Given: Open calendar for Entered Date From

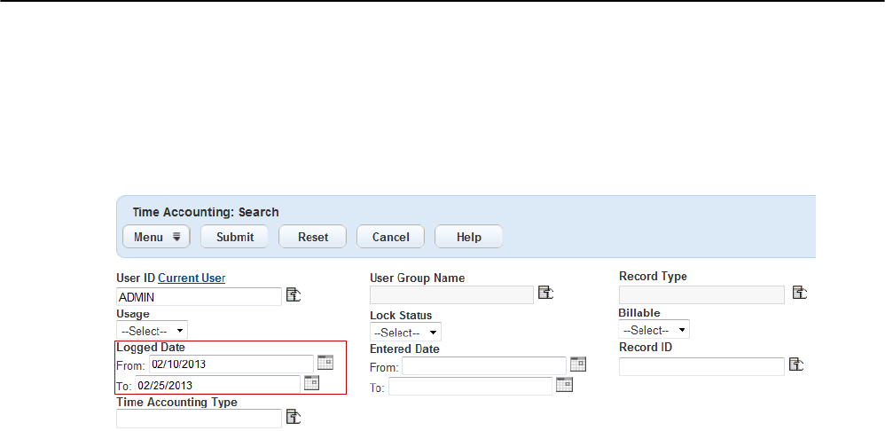Looking at the screenshot, I should coord(578,364).
